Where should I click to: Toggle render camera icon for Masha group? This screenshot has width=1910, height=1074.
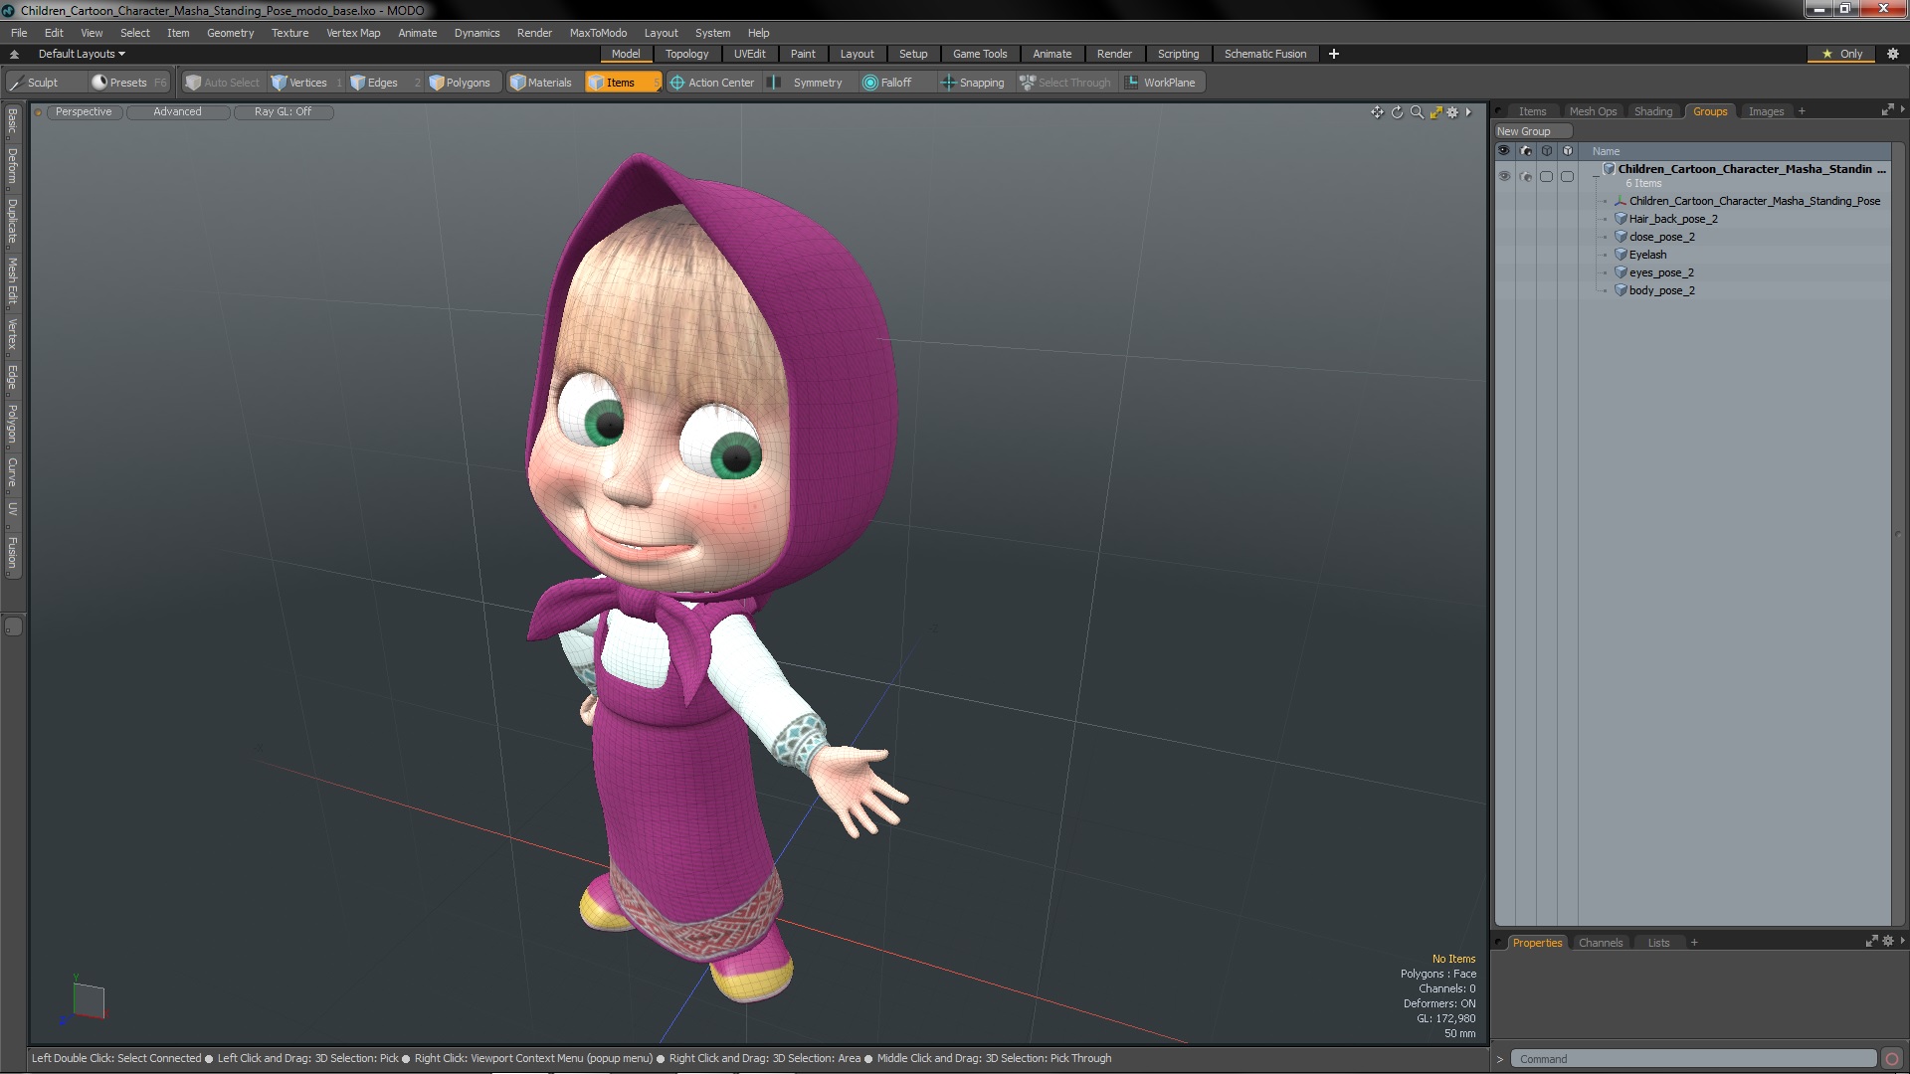click(x=1526, y=176)
